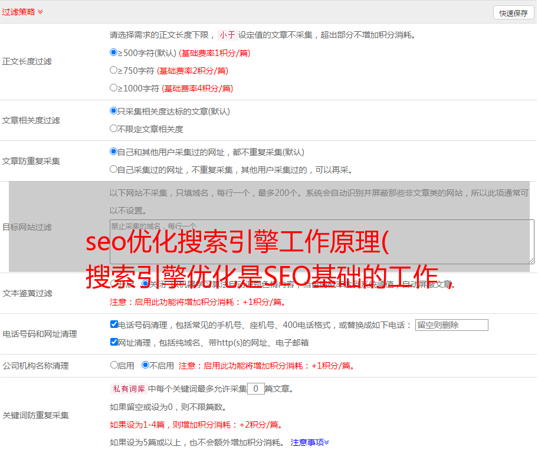Choose the ≥750字符 length filter
538x453 pixels.
114,70
